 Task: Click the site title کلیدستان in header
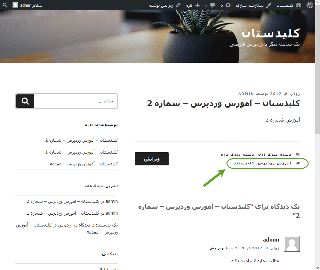coord(271,33)
